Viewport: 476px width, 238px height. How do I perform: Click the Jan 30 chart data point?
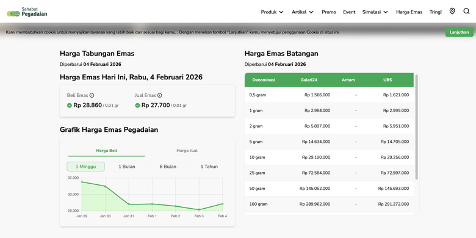click(x=106, y=186)
